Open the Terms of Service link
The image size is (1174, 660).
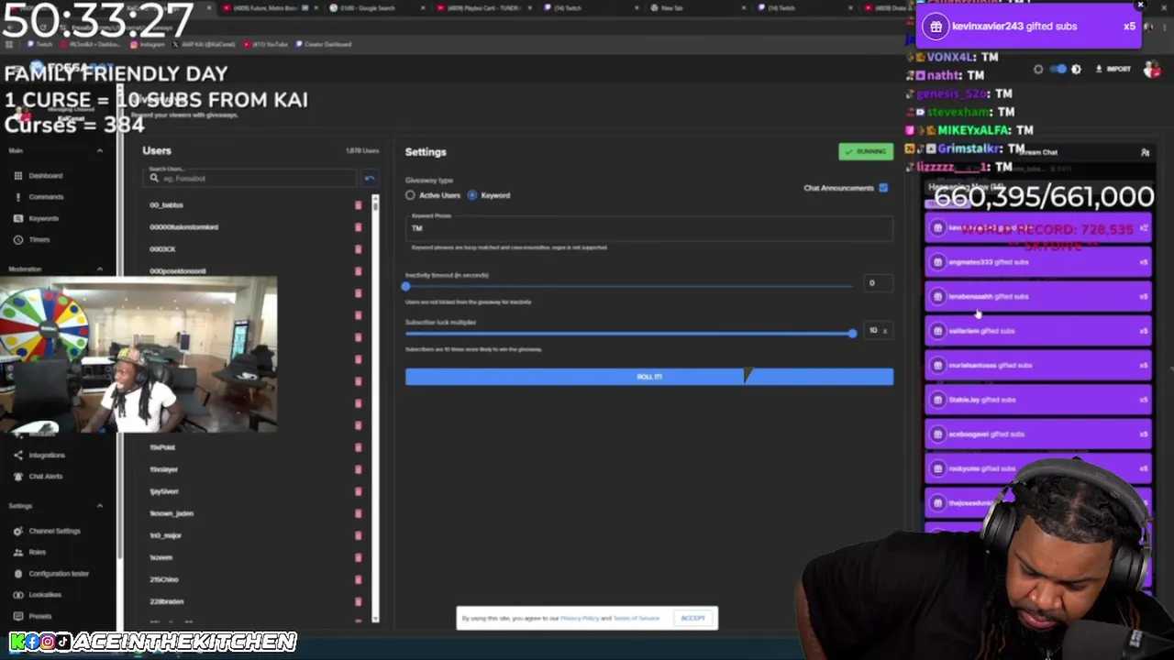[x=636, y=618]
